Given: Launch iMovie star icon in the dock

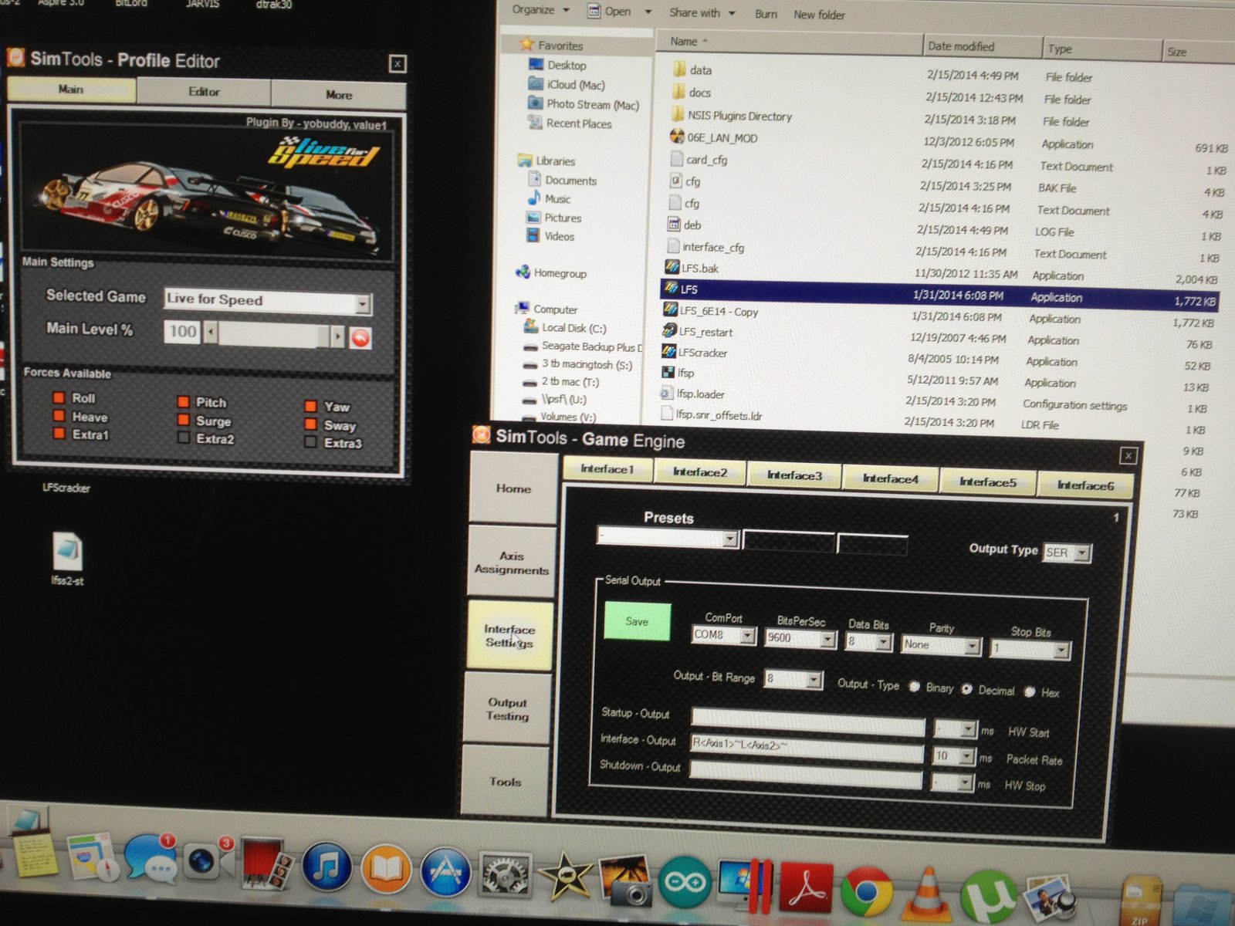Looking at the screenshot, I should [565, 877].
